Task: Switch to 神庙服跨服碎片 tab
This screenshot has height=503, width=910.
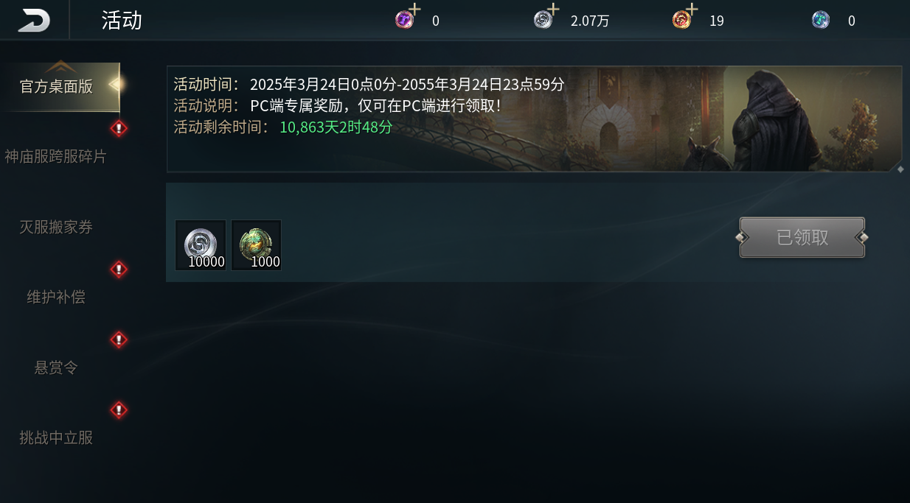Action: 56,157
